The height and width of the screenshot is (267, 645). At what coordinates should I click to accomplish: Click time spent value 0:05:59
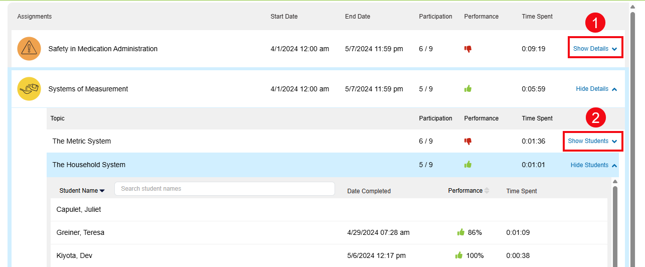(x=533, y=89)
